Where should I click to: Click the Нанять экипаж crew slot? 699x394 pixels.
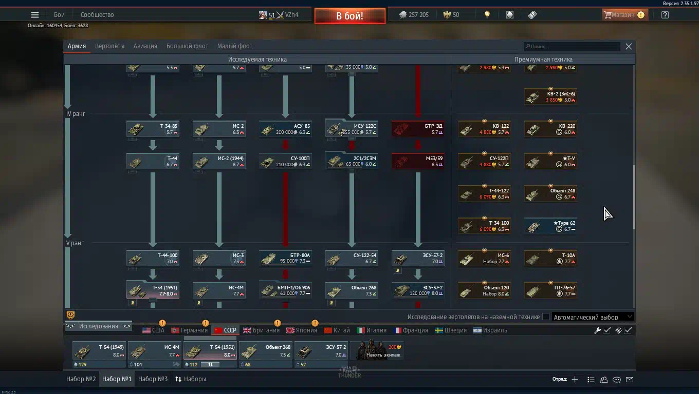377,351
